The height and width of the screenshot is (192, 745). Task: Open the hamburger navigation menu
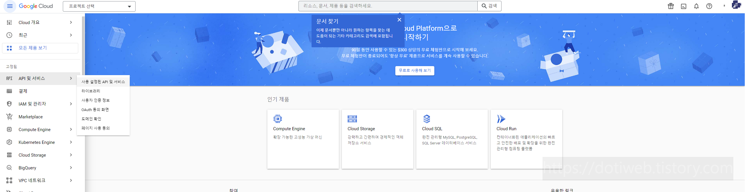pyautogui.click(x=10, y=6)
